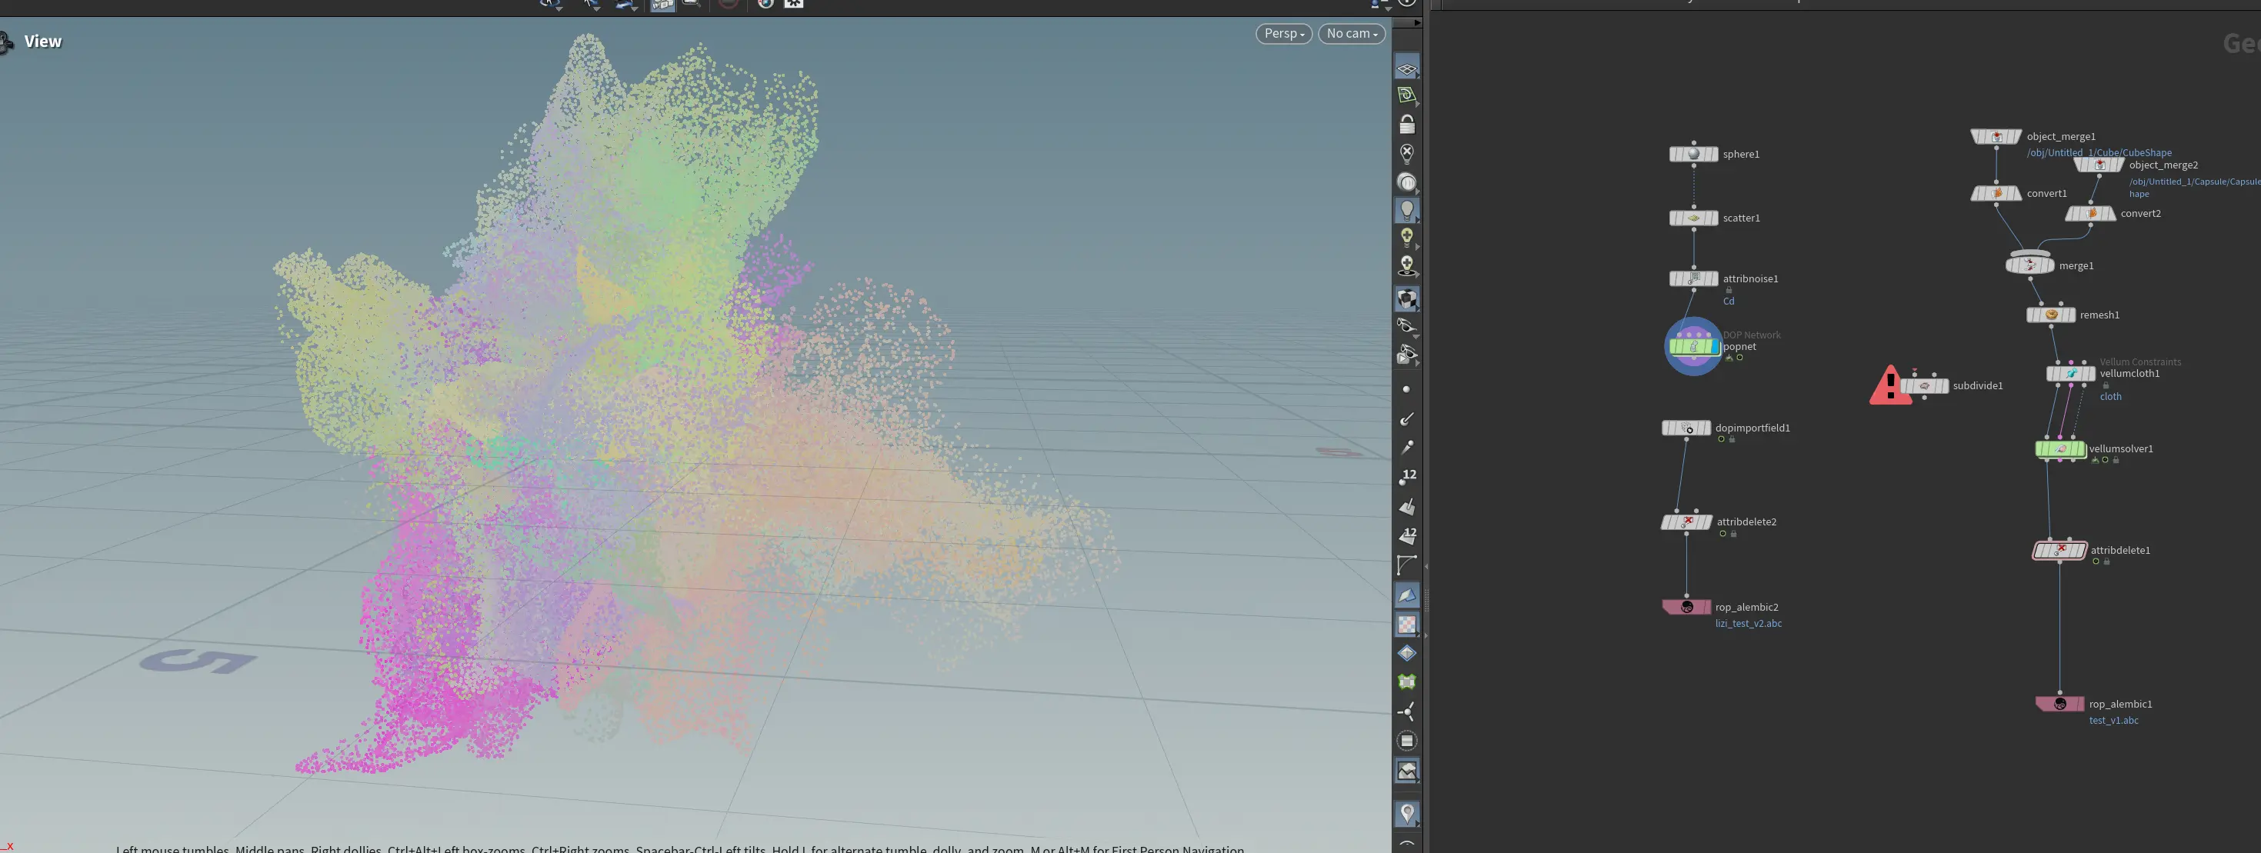This screenshot has width=2261, height=853.
Task: Select the popnet DOP Network node
Action: [1693, 347]
